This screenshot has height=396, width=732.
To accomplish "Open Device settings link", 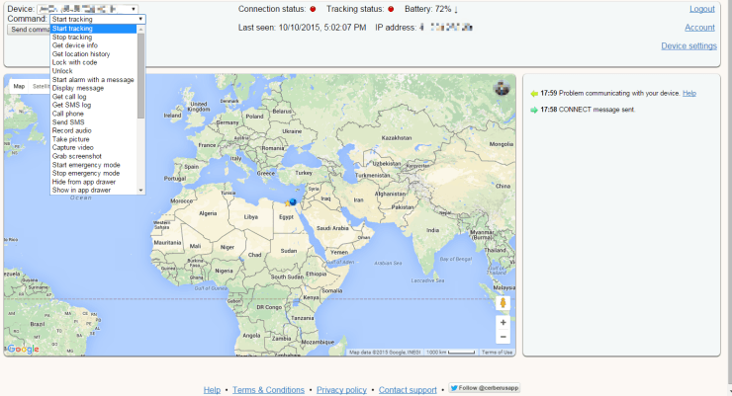I will pyautogui.click(x=688, y=45).
